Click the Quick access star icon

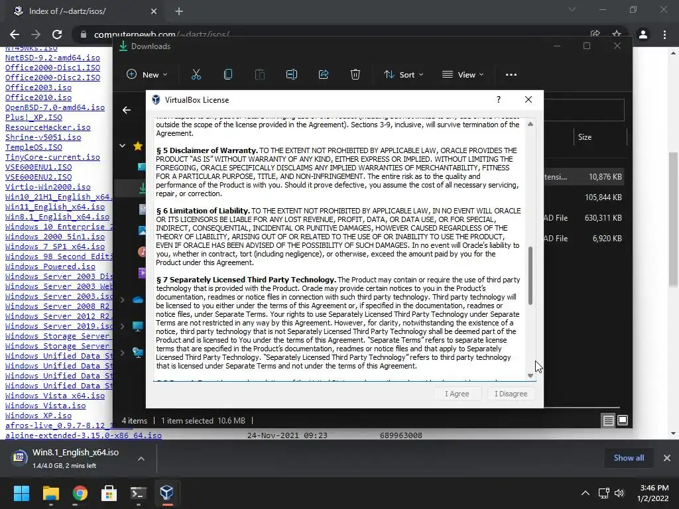tap(138, 146)
